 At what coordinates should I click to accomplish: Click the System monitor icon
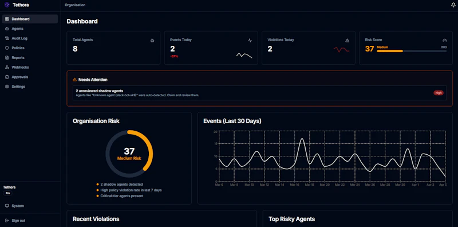[7, 206]
